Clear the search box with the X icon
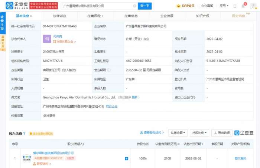This screenshot has width=260, height=168. click(x=134, y=6)
